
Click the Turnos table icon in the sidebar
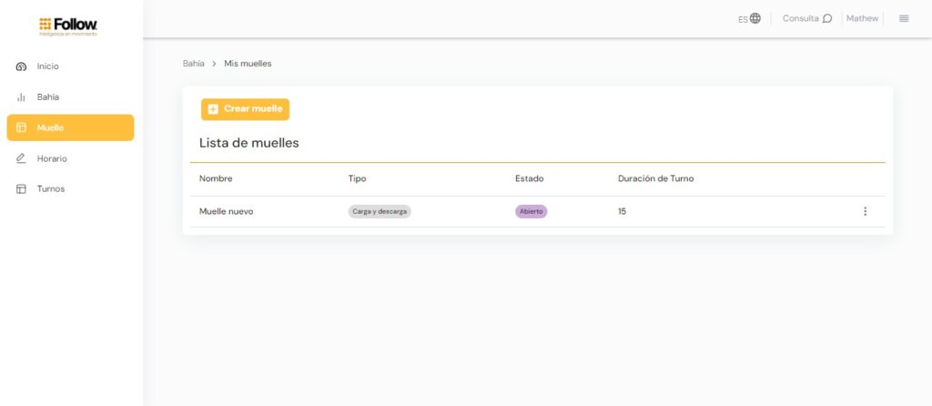tap(21, 188)
